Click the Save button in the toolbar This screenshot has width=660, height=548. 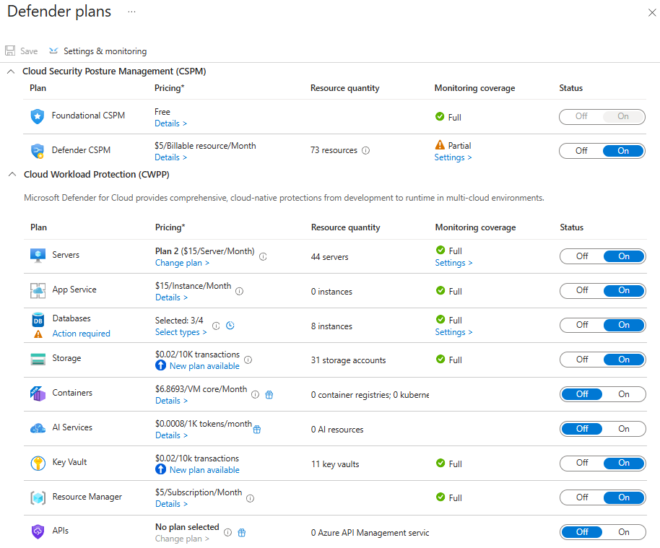click(22, 51)
